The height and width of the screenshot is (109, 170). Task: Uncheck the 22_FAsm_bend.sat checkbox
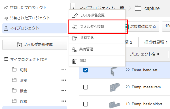(x=86, y=70)
